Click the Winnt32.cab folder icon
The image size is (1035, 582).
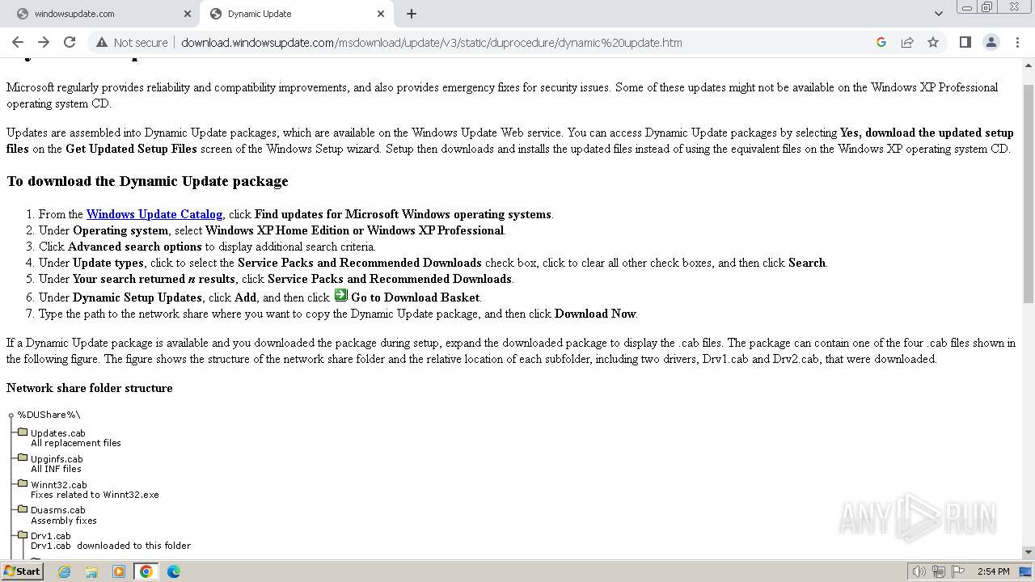coord(23,484)
